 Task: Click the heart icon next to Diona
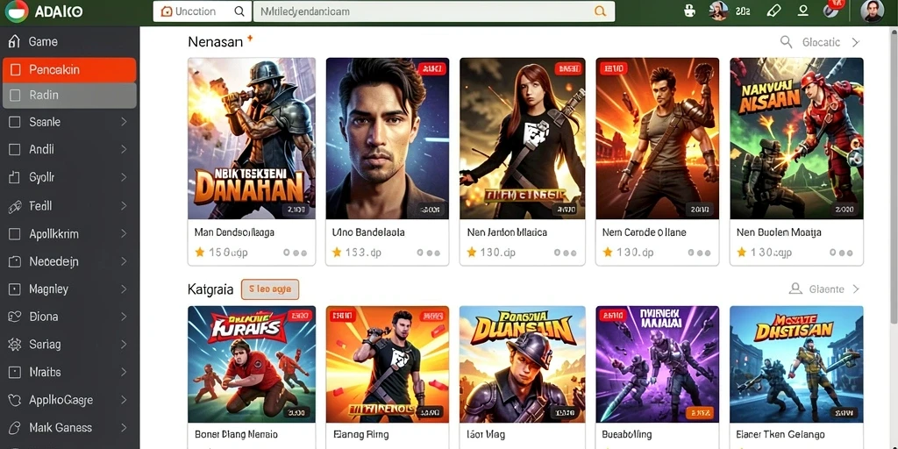(14, 316)
